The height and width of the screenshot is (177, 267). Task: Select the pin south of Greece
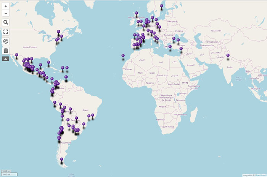(170, 47)
